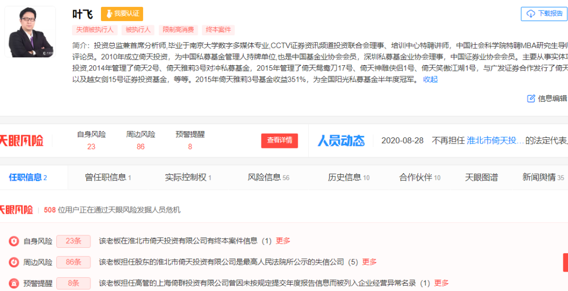
Task: Click the date 2020-08-28 in 人员动态
Action: (x=402, y=141)
